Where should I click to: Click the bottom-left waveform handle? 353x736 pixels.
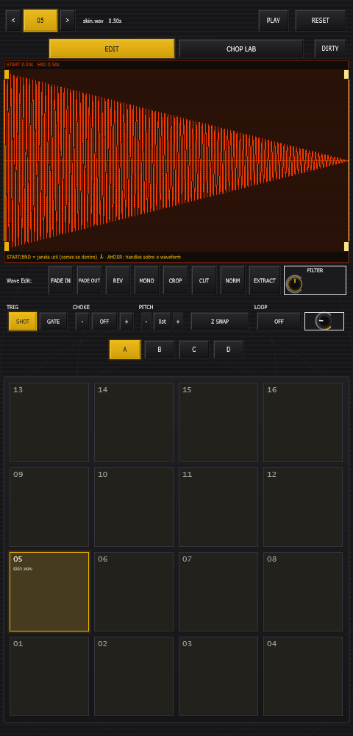pyautogui.click(x=7, y=247)
